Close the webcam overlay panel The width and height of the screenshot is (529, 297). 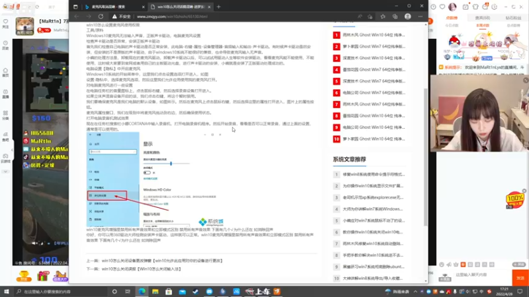click(526, 80)
